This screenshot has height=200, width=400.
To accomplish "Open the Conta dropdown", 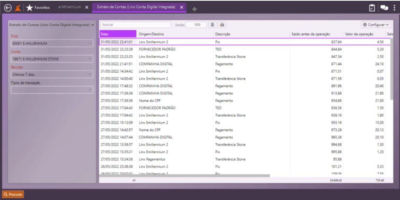I will click(52, 59).
